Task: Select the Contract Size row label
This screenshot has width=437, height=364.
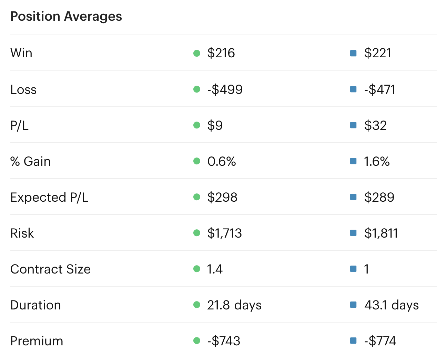Action: click(x=50, y=269)
